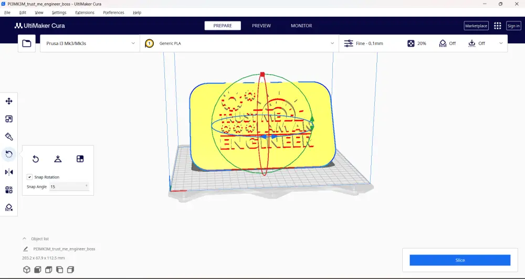Viewport: 525px width, 279px height.
Task: Select the Rotate tool
Action: (9, 154)
